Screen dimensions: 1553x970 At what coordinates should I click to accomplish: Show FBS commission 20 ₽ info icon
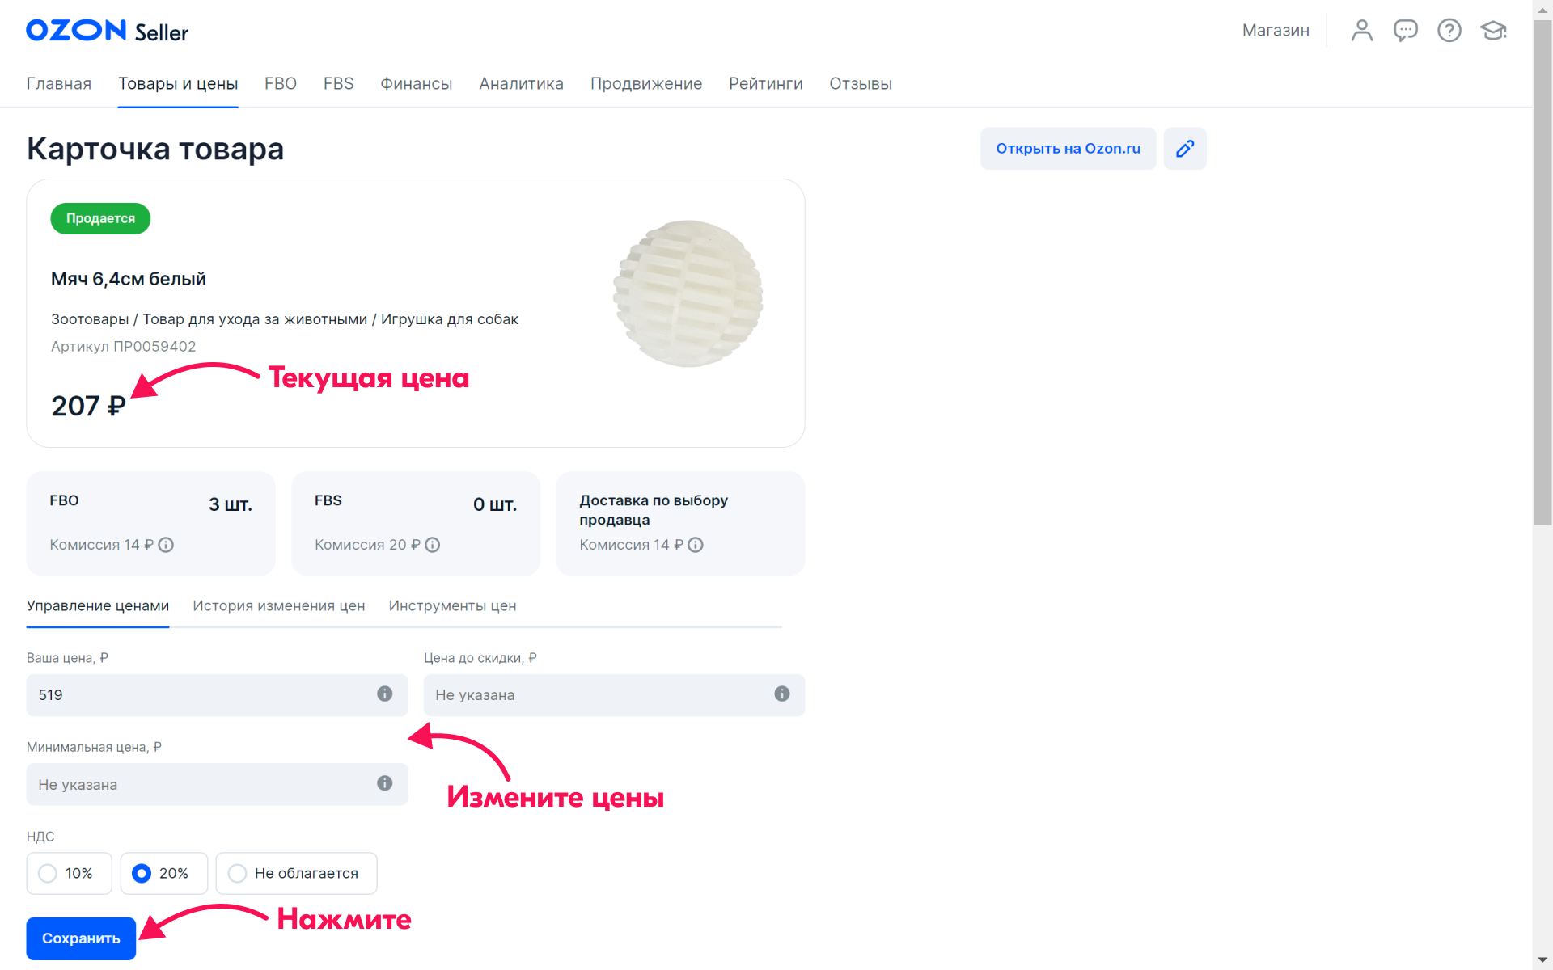point(433,545)
